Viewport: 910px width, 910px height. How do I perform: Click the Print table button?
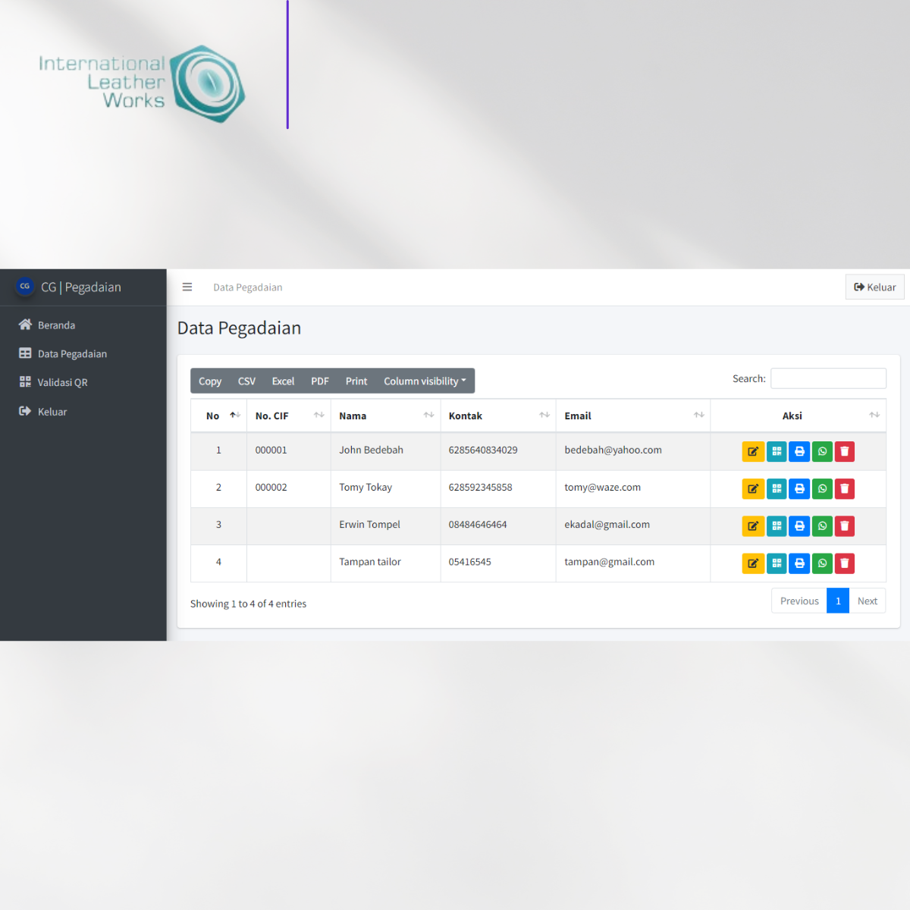pos(356,381)
